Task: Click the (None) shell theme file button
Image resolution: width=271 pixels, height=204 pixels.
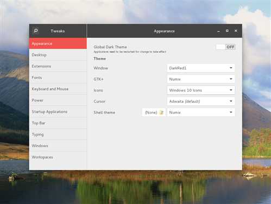Action: click(x=154, y=113)
